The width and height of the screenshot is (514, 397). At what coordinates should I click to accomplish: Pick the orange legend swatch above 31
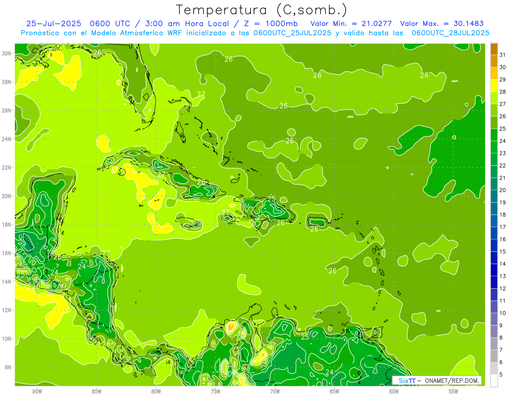494,48
